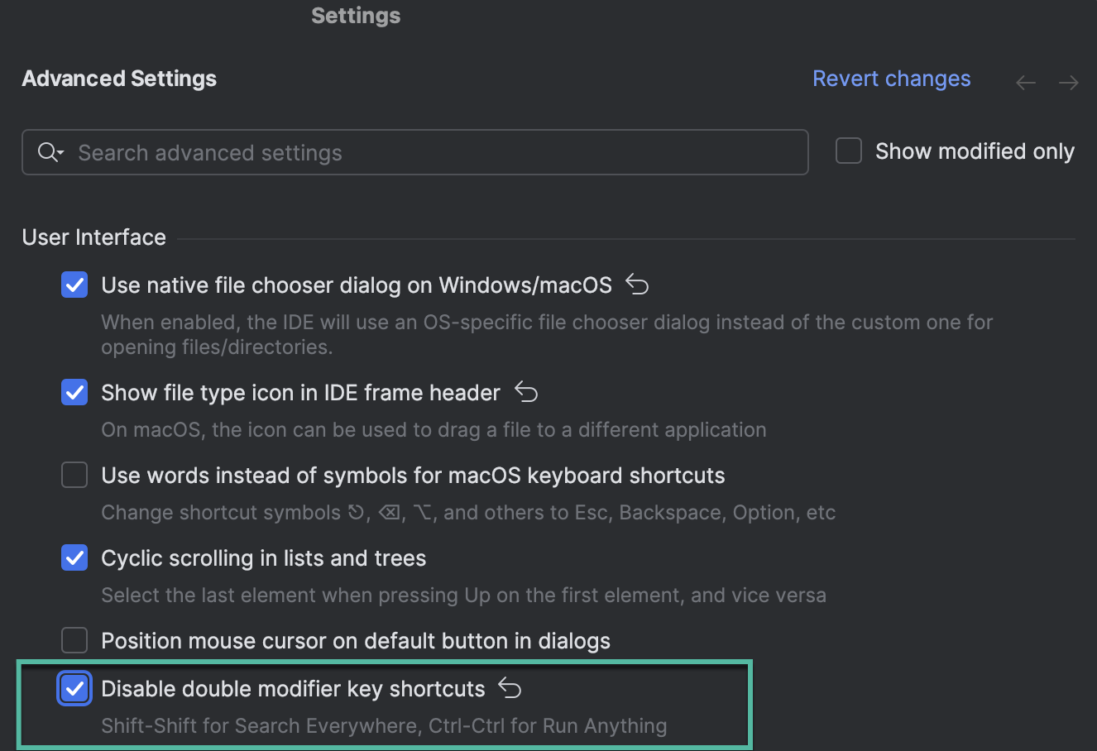The image size is (1097, 751).
Task: Click the back navigation arrow
Action: (x=1026, y=82)
